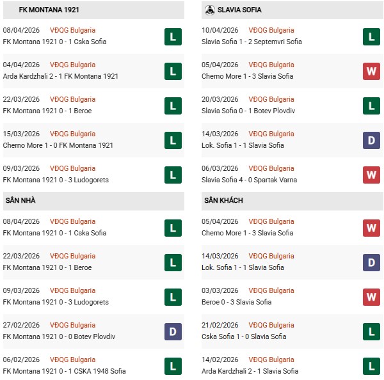This screenshot has width=384, height=380.
Task: Open the SÂN NHÀ home section header
Action: [20, 201]
